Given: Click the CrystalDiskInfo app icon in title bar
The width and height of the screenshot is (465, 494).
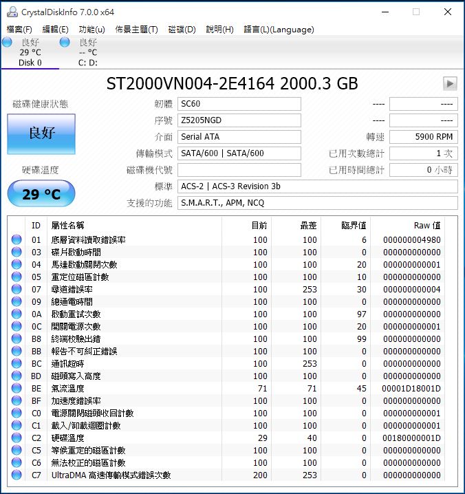Looking at the screenshot, I should coord(12,12).
